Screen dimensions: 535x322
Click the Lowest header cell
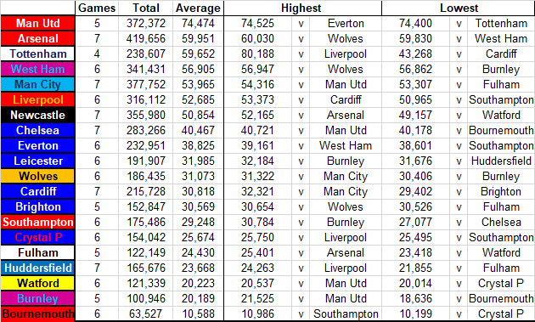(x=459, y=8)
